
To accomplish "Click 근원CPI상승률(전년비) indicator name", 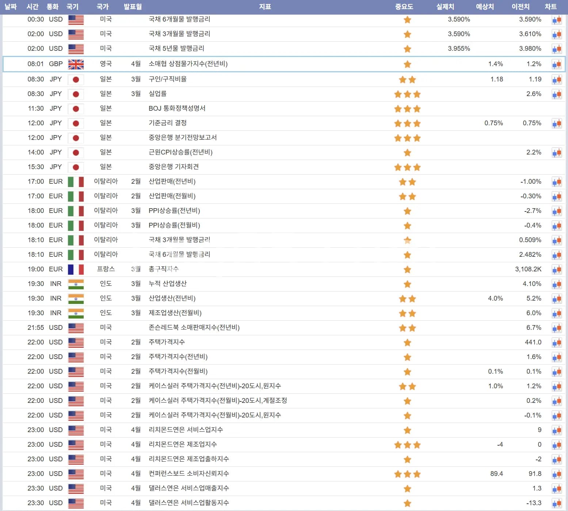I will (x=180, y=152).
